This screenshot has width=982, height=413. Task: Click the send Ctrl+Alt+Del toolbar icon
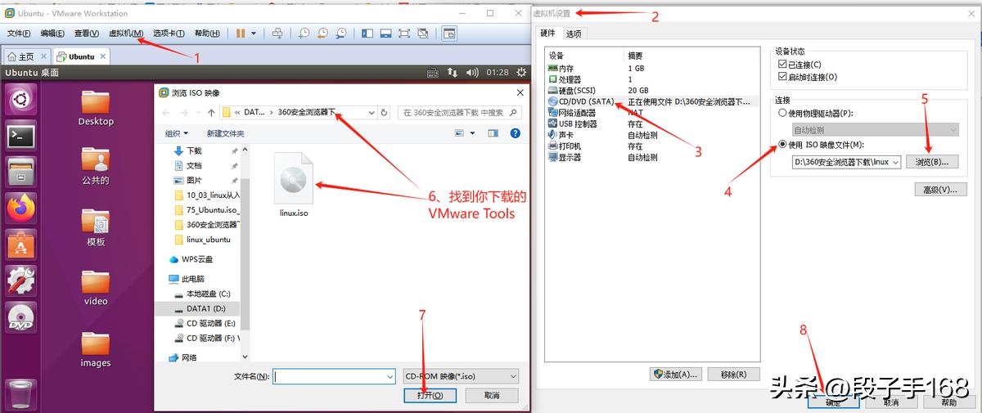(277, 34)
